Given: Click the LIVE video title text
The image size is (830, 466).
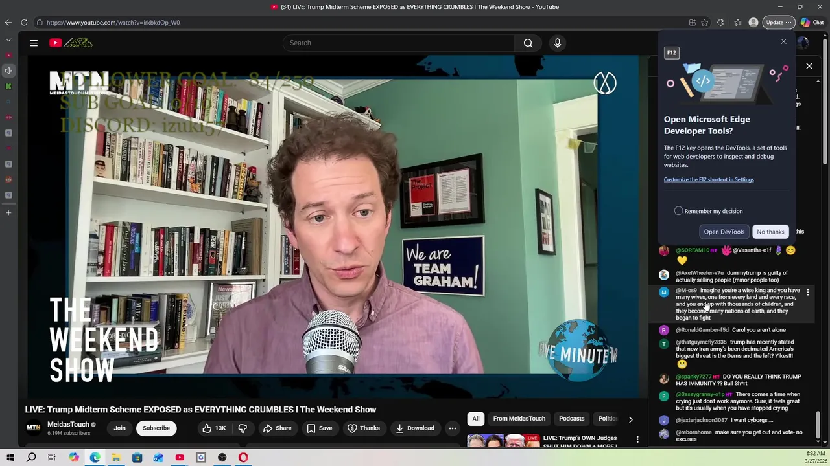Looking at the screenshot, I should 200,410.
